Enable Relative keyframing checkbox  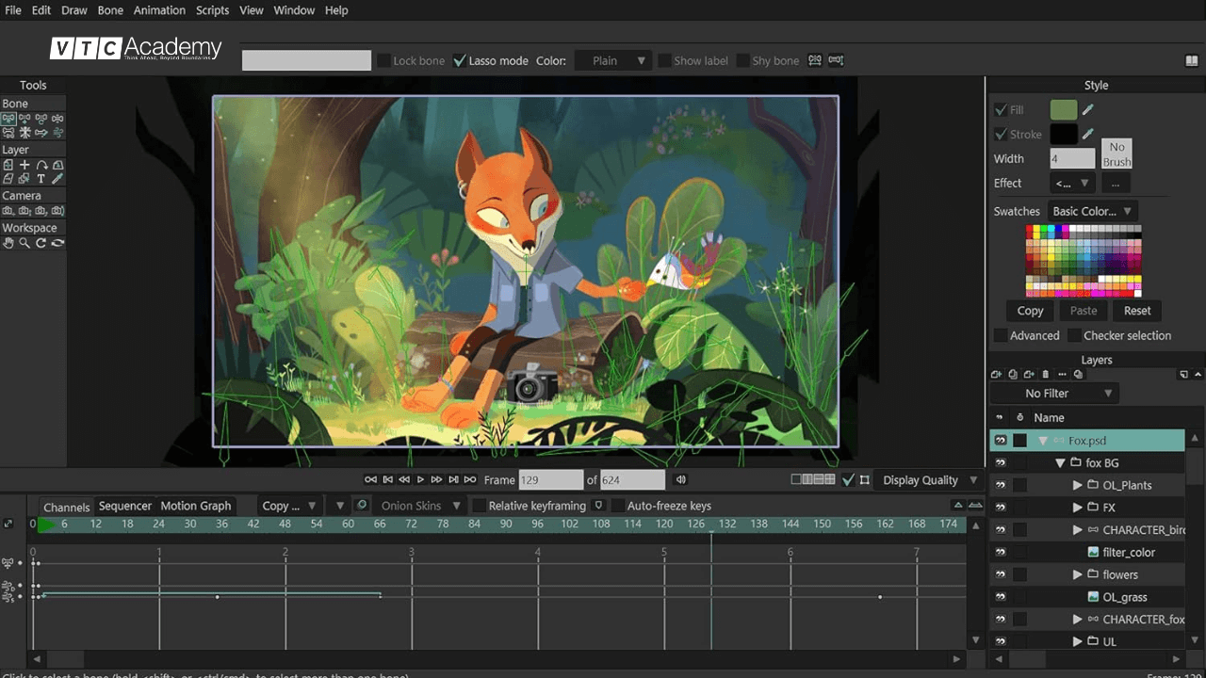tap(479, 506)
